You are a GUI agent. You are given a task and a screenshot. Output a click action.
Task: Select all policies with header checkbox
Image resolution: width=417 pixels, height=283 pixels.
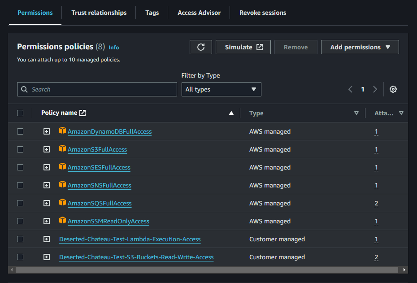[20, 113]
